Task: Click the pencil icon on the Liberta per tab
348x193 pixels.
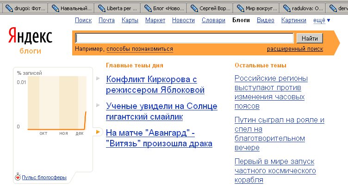Action: [x=102, y=8]
